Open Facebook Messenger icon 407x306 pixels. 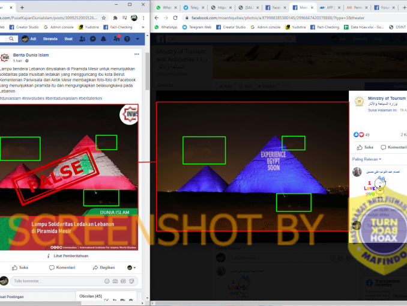(92, 38)
